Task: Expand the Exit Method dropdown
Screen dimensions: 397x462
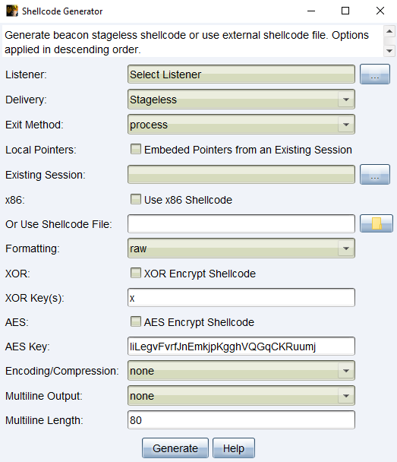Action: click(x=241, y=125)
